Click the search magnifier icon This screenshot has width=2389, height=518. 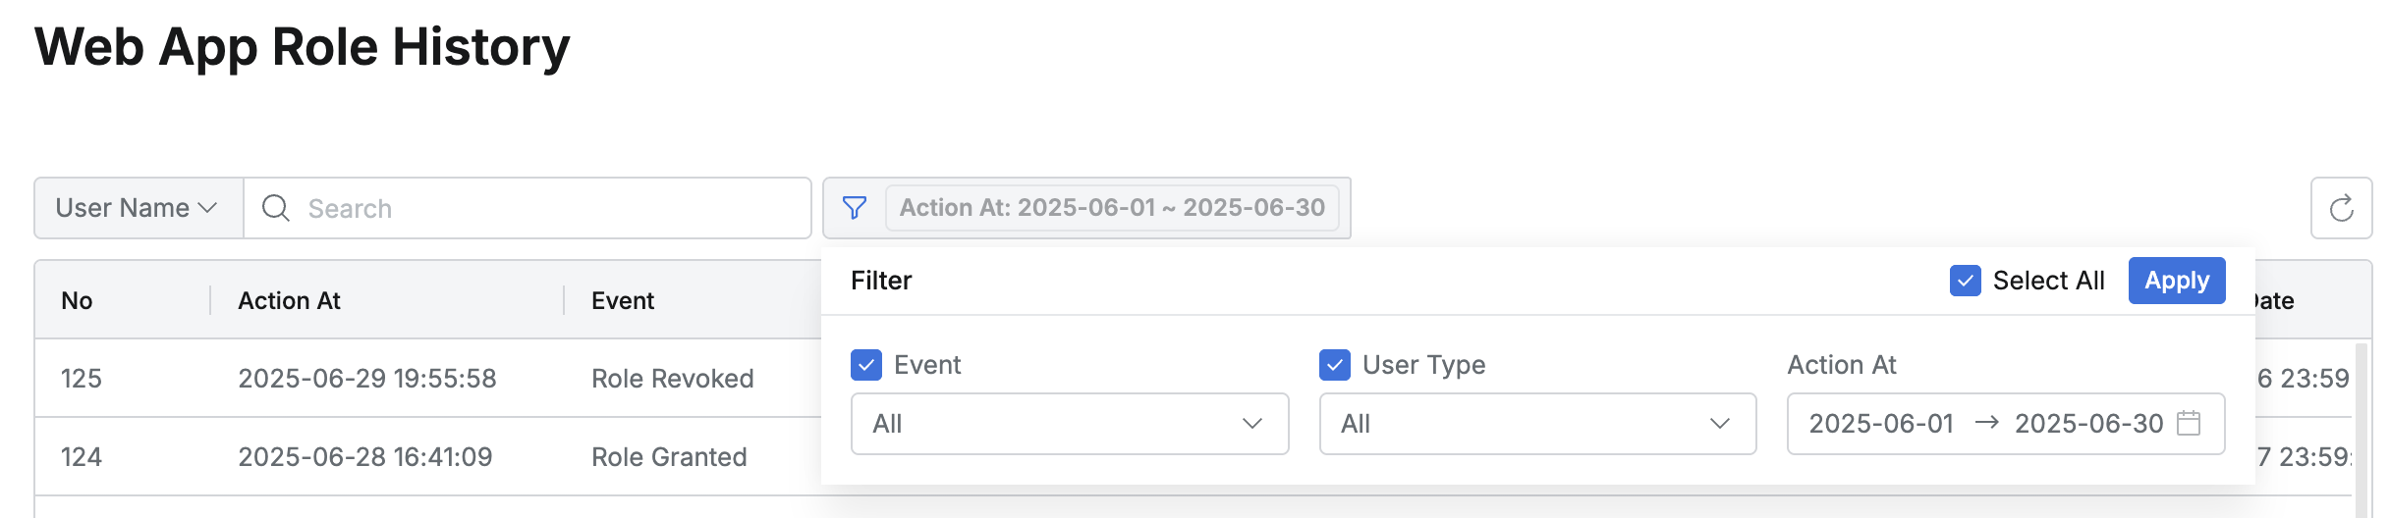(x=276, y=208)
